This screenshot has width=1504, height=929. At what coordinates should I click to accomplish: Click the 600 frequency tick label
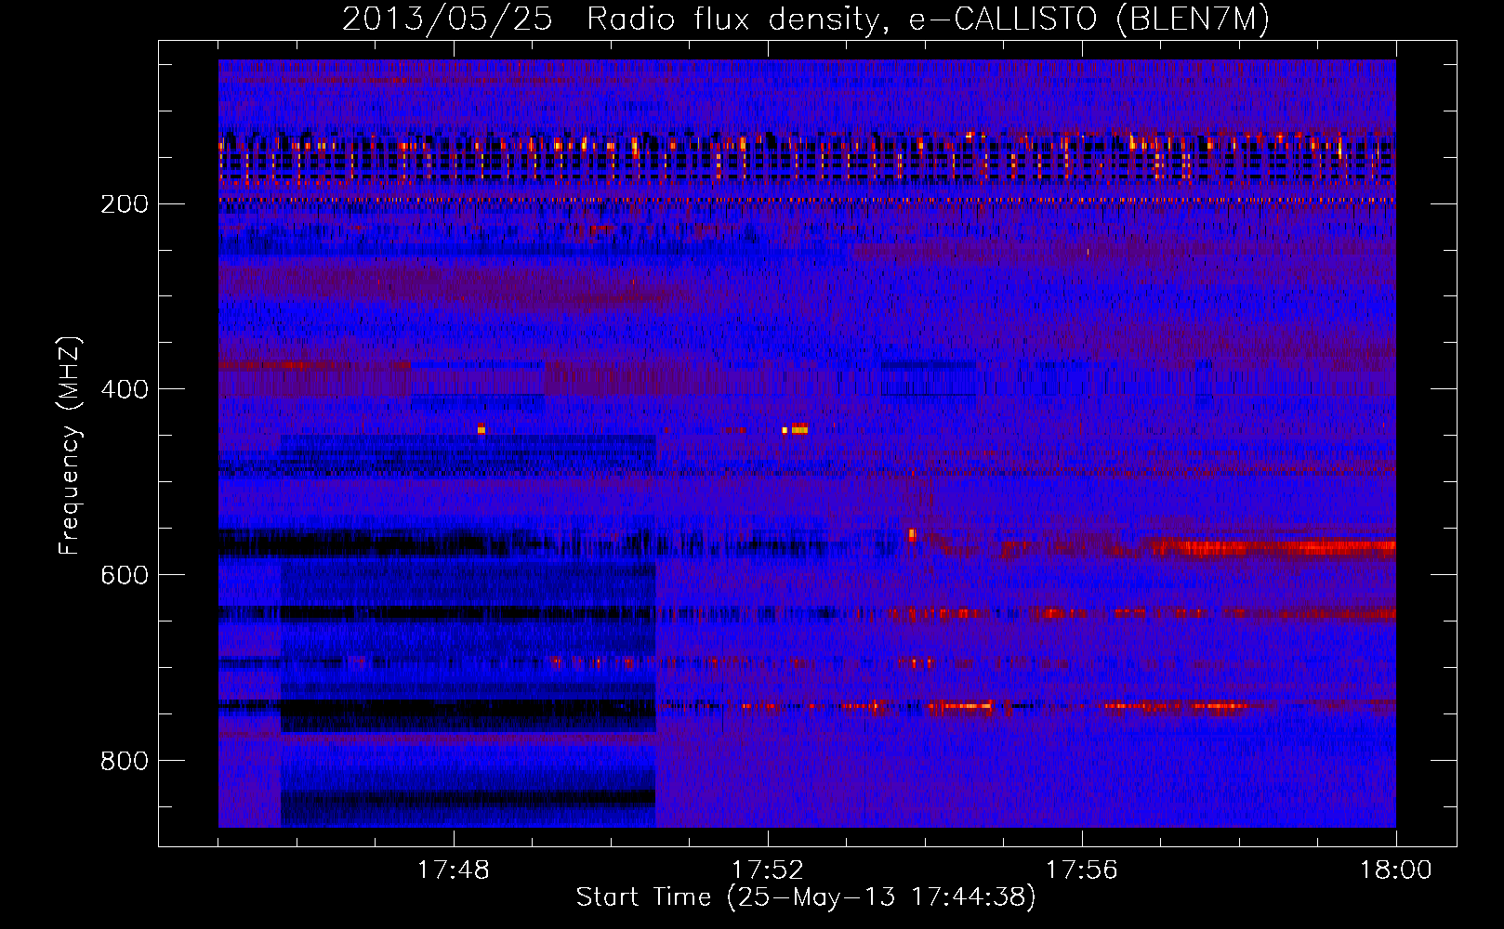[x=125, y=575]
